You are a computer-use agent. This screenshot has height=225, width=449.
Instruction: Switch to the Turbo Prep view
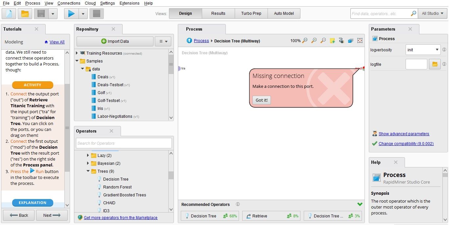251,13
